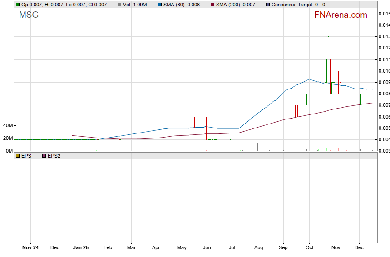
Task: Click the Nov 24 date axis label
Action: 30,248
